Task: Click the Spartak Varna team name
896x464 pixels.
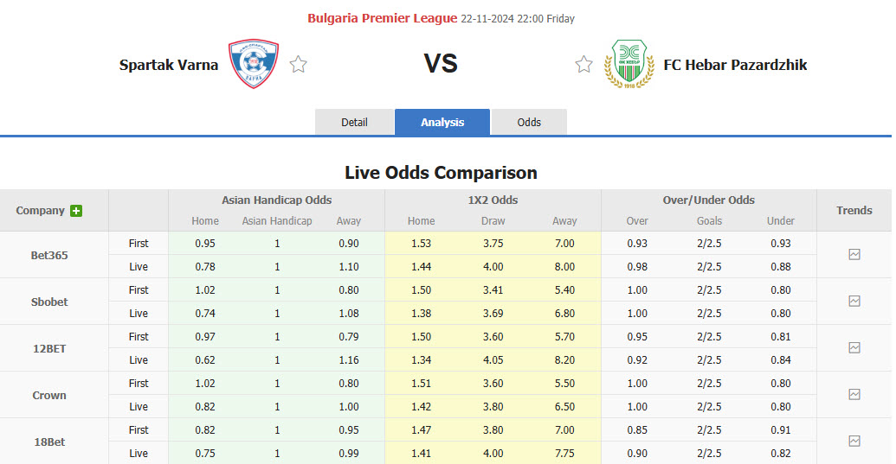Action: (x=169, y=65)
